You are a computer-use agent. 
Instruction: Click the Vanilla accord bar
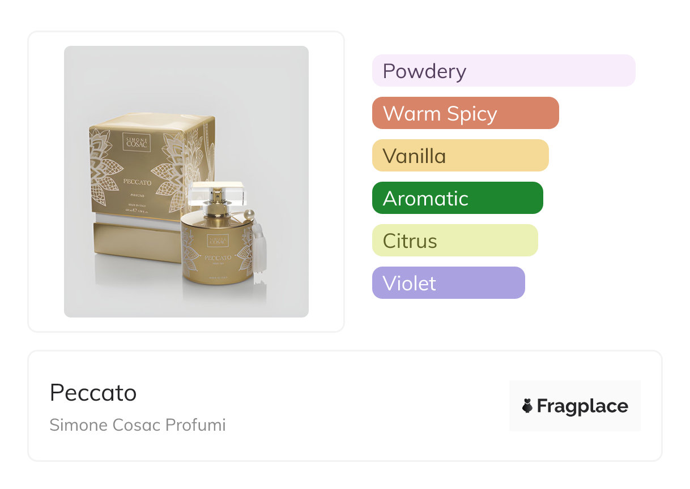(460, 156)
